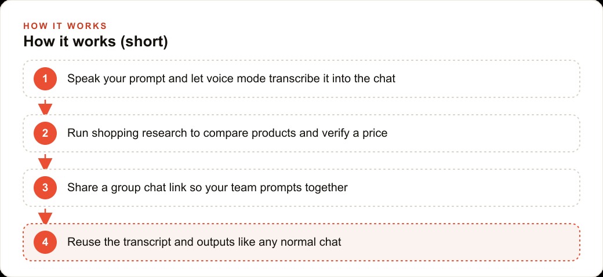Click the dashed step 2 card
The image size is (603, 277).
pos(301,133)
